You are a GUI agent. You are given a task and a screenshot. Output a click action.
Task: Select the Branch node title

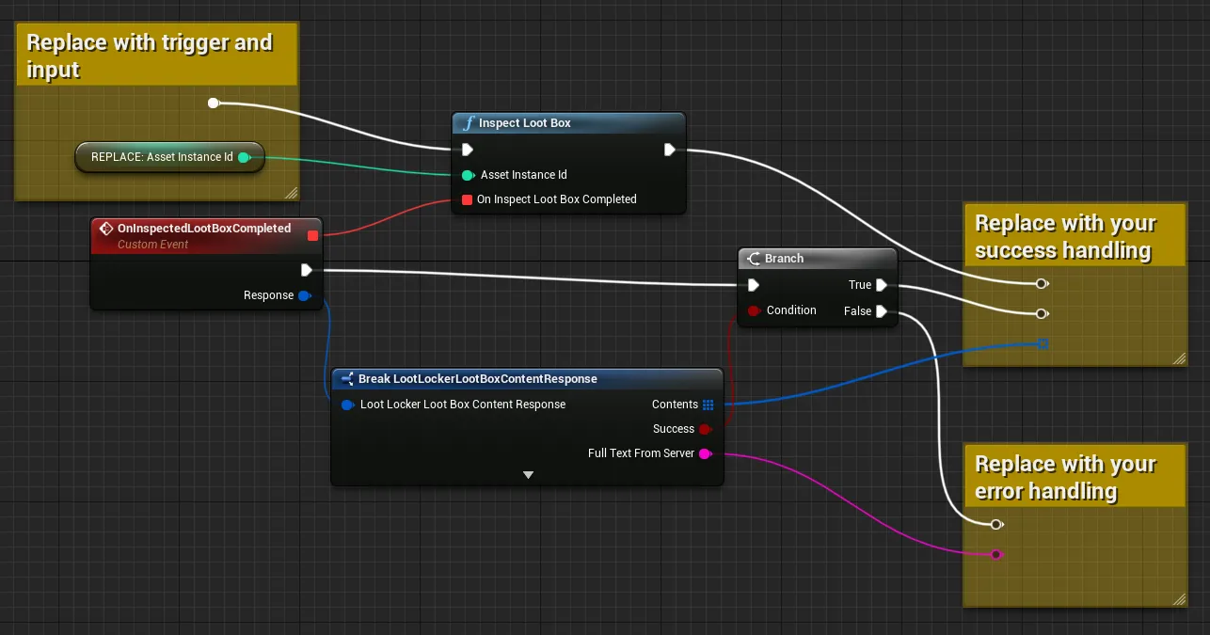tap(785, 259)
